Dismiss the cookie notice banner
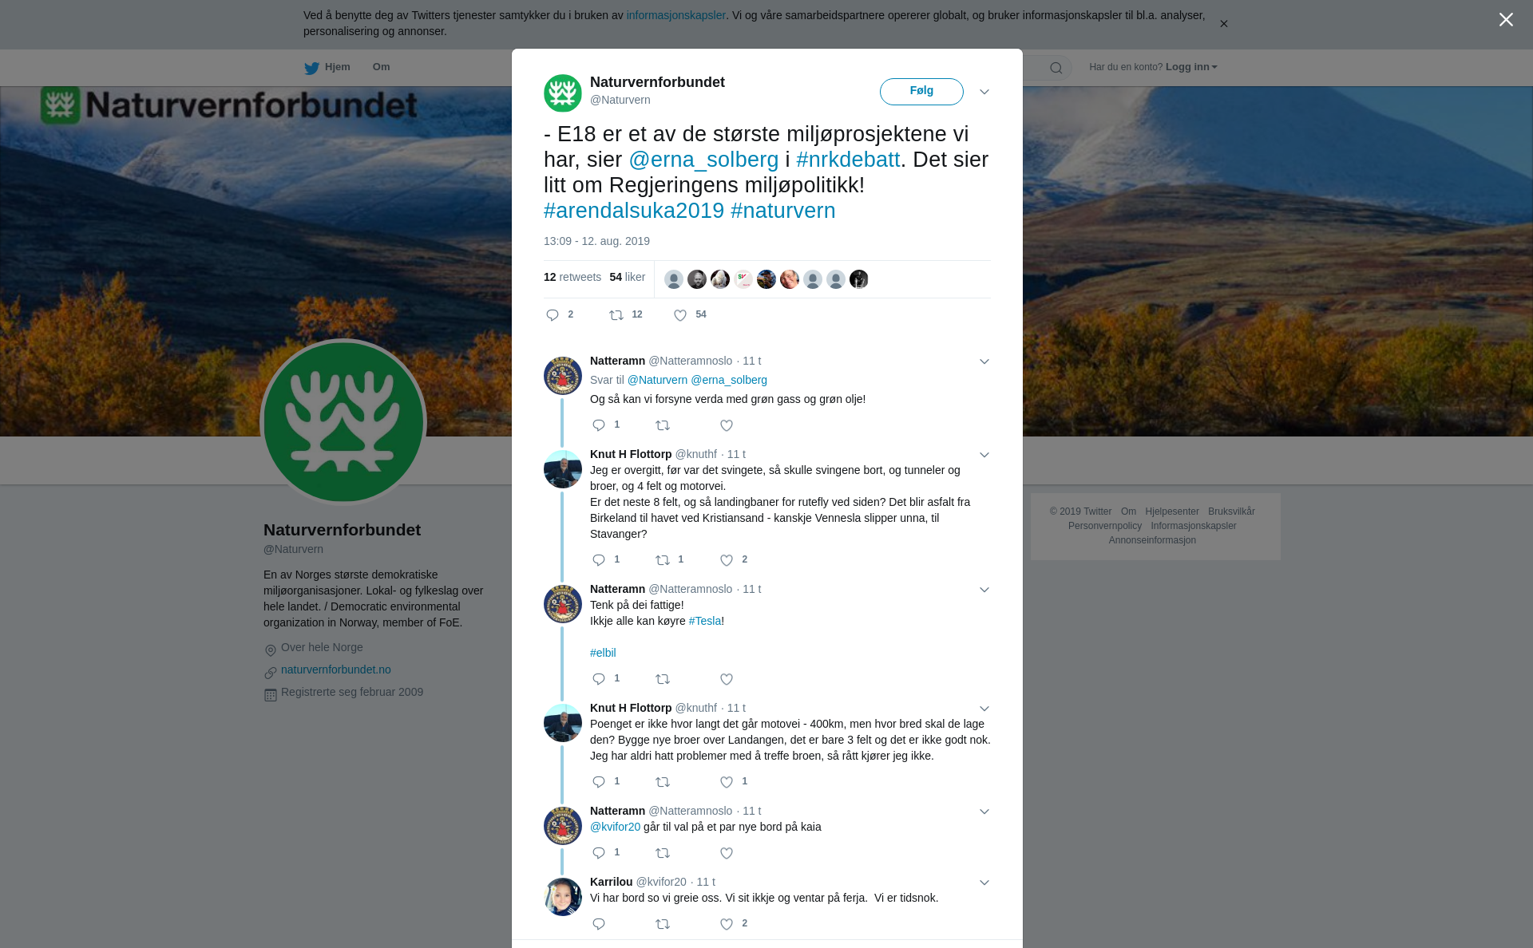Screen dimensions: 1533x948 tap(1223, 24)
